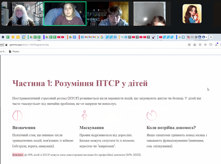Click the highlighted Важливо: label
This screenshot has height=164, width=221.
click(x=18, y=155)
